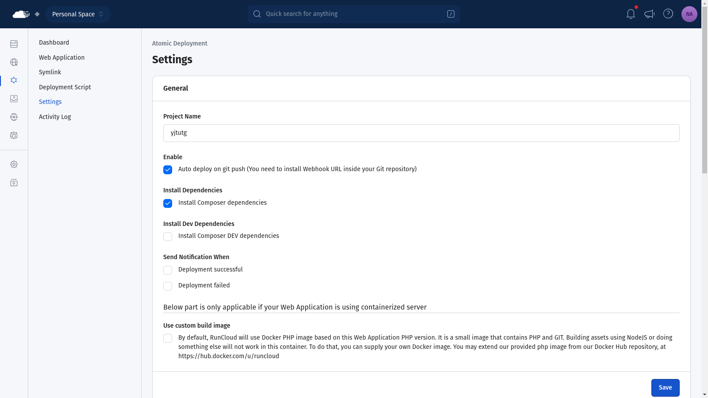
Task: Click the Save button
Action: (x=665, y=388)
